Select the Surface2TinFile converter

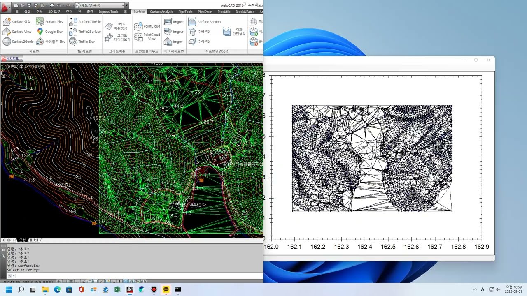click(x=73, y=22)
